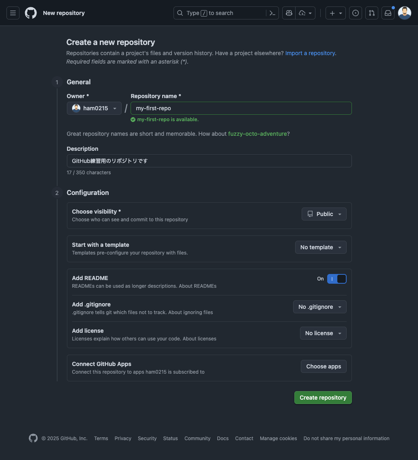Open the No license dropdown
Viewport: 418px width, 460px height.
tap(323, 333)
